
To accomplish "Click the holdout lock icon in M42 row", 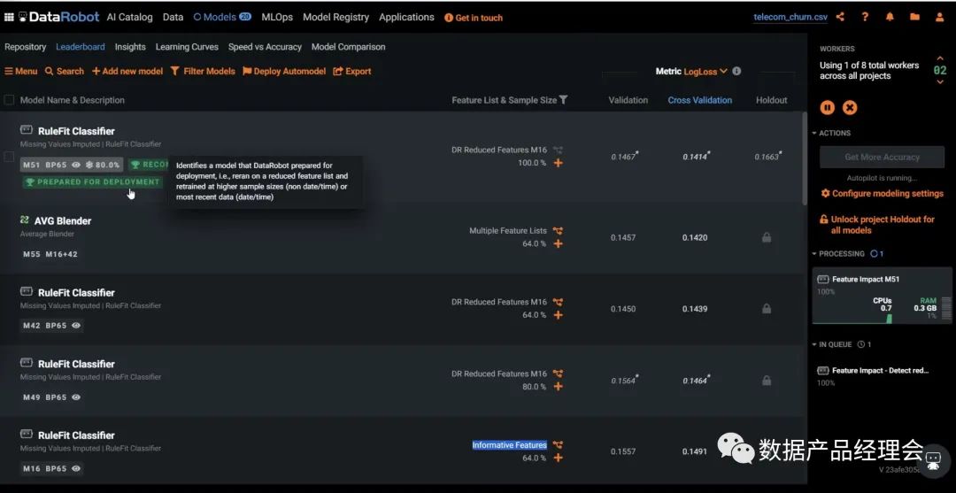I will 767,308.
